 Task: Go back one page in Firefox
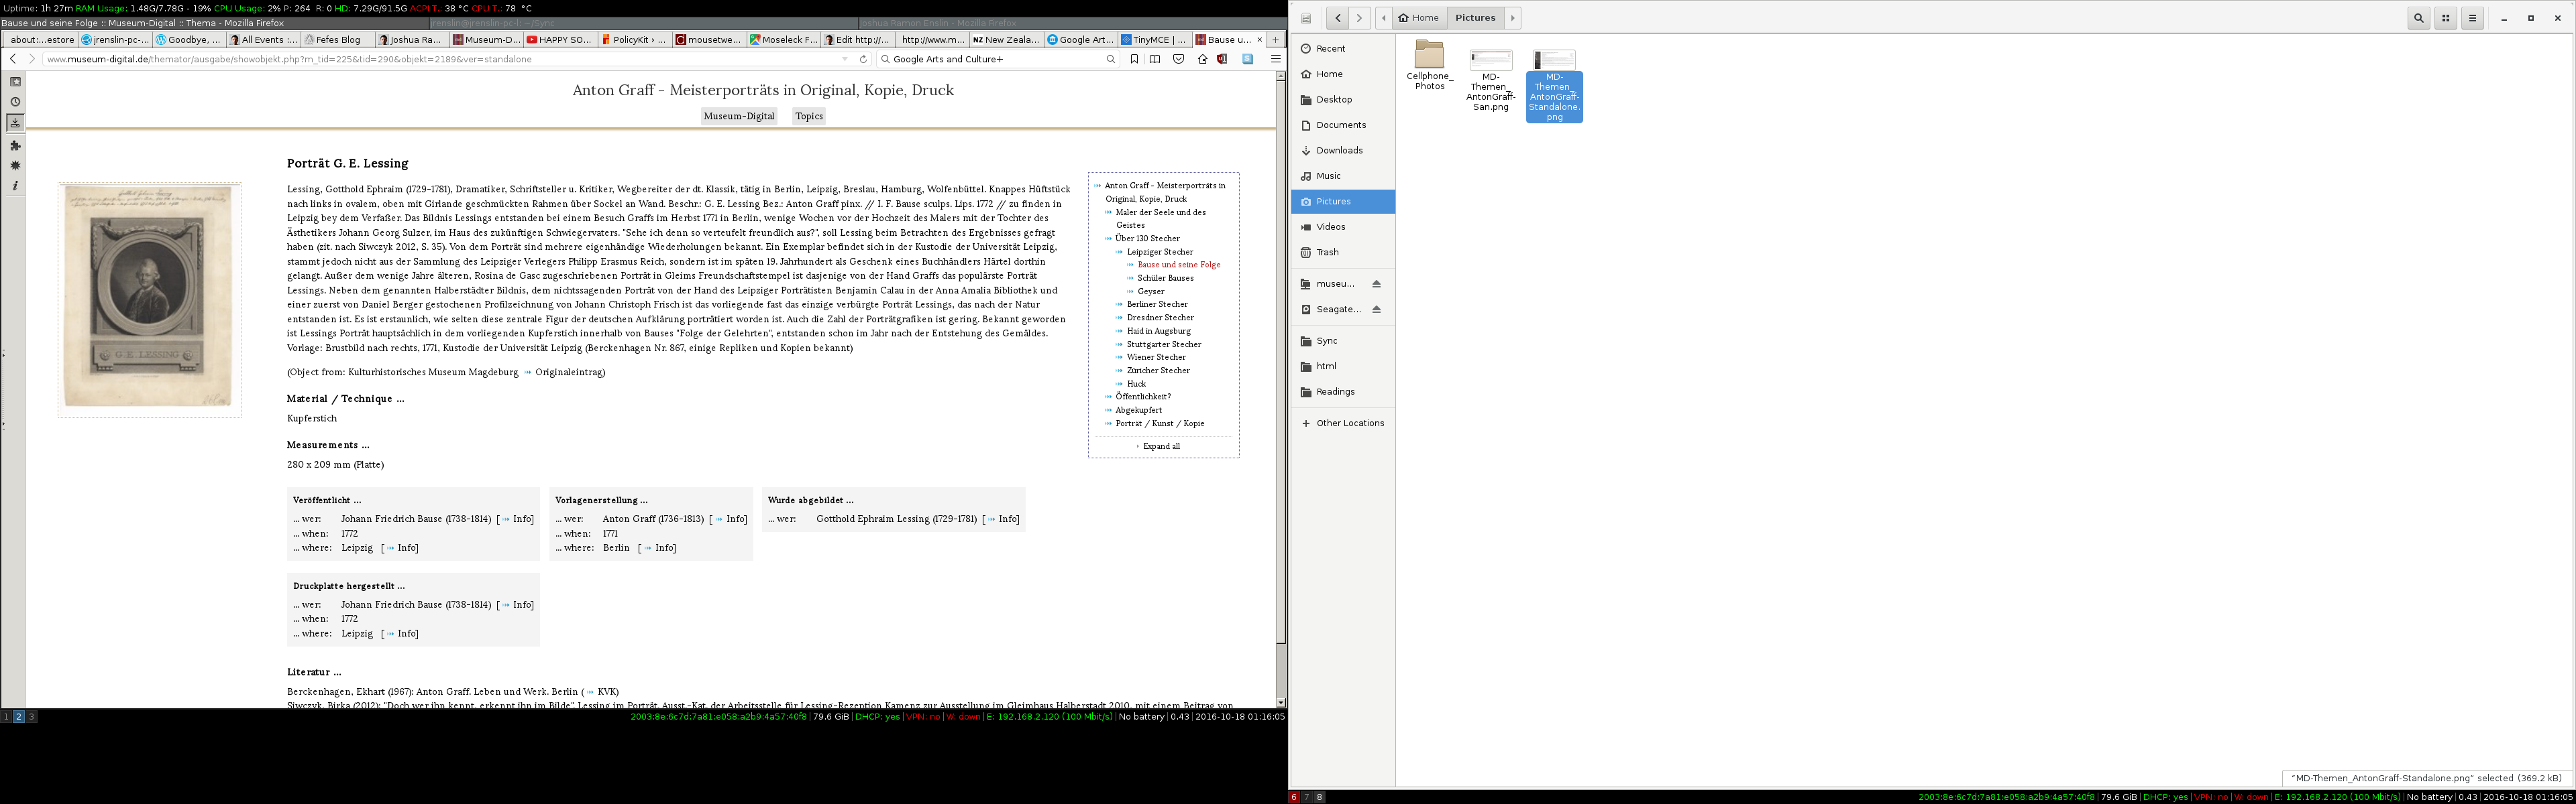coord(13,59)
